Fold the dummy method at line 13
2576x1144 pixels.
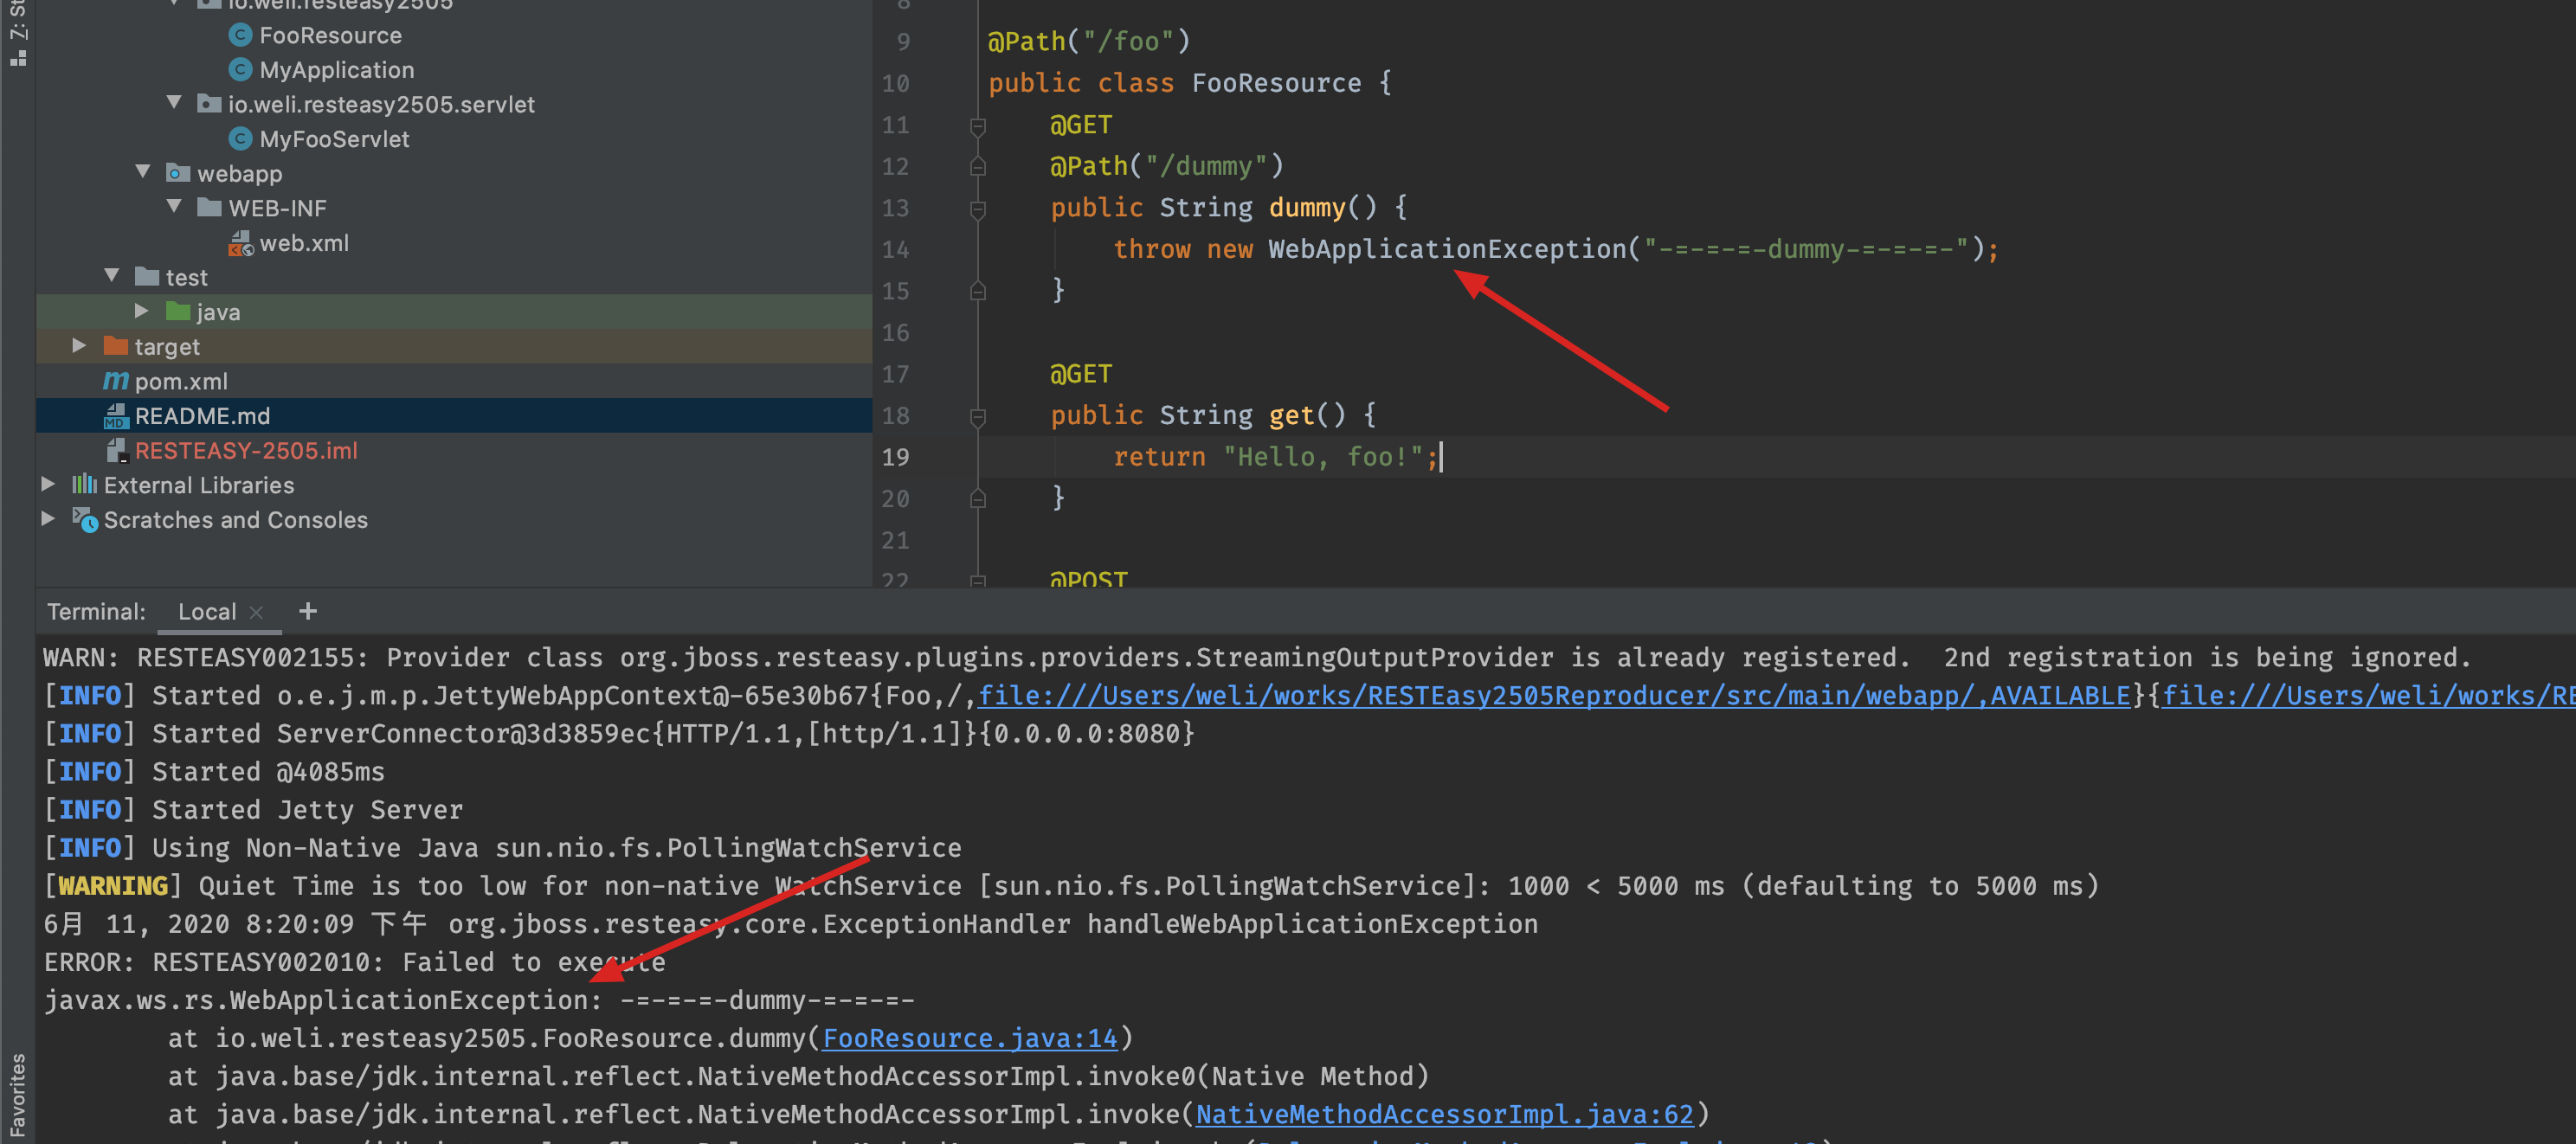tap(978, 209)
